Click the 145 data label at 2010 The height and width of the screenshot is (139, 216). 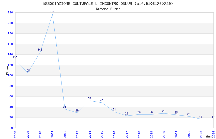coord(40,50)
